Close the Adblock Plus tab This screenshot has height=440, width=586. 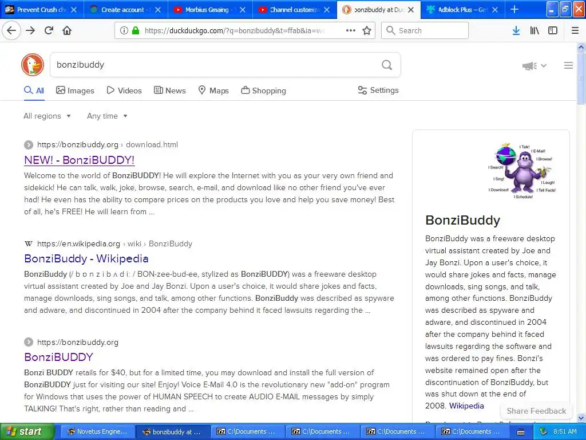pyautogui.click(x=495, y=10)
